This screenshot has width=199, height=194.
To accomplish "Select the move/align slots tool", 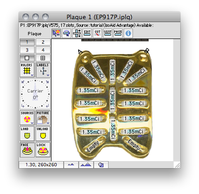I will point(77,33).
